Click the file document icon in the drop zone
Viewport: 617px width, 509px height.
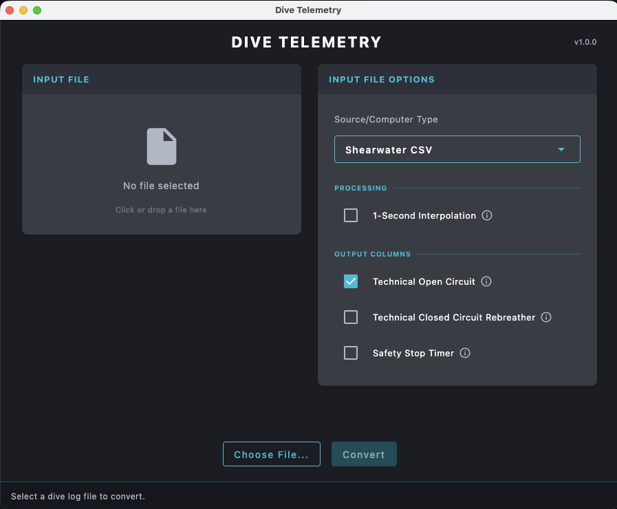[161, 146]
